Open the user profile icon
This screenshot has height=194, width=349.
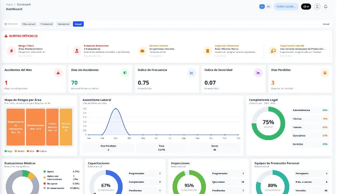click(317, 7)
